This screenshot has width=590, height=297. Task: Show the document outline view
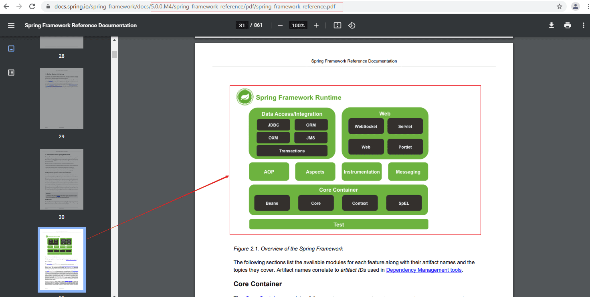coord(11,73)
